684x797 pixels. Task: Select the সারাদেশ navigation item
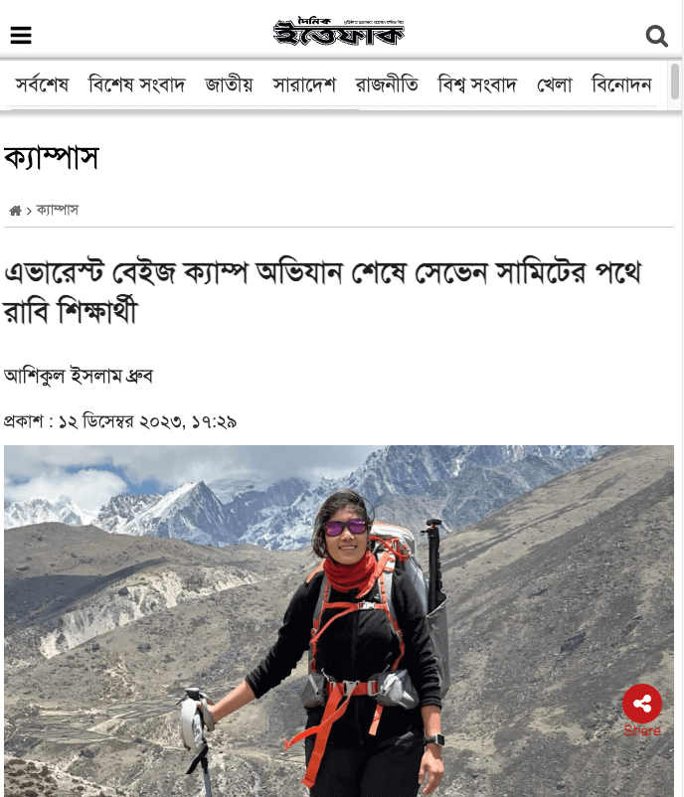coord(304,84)
